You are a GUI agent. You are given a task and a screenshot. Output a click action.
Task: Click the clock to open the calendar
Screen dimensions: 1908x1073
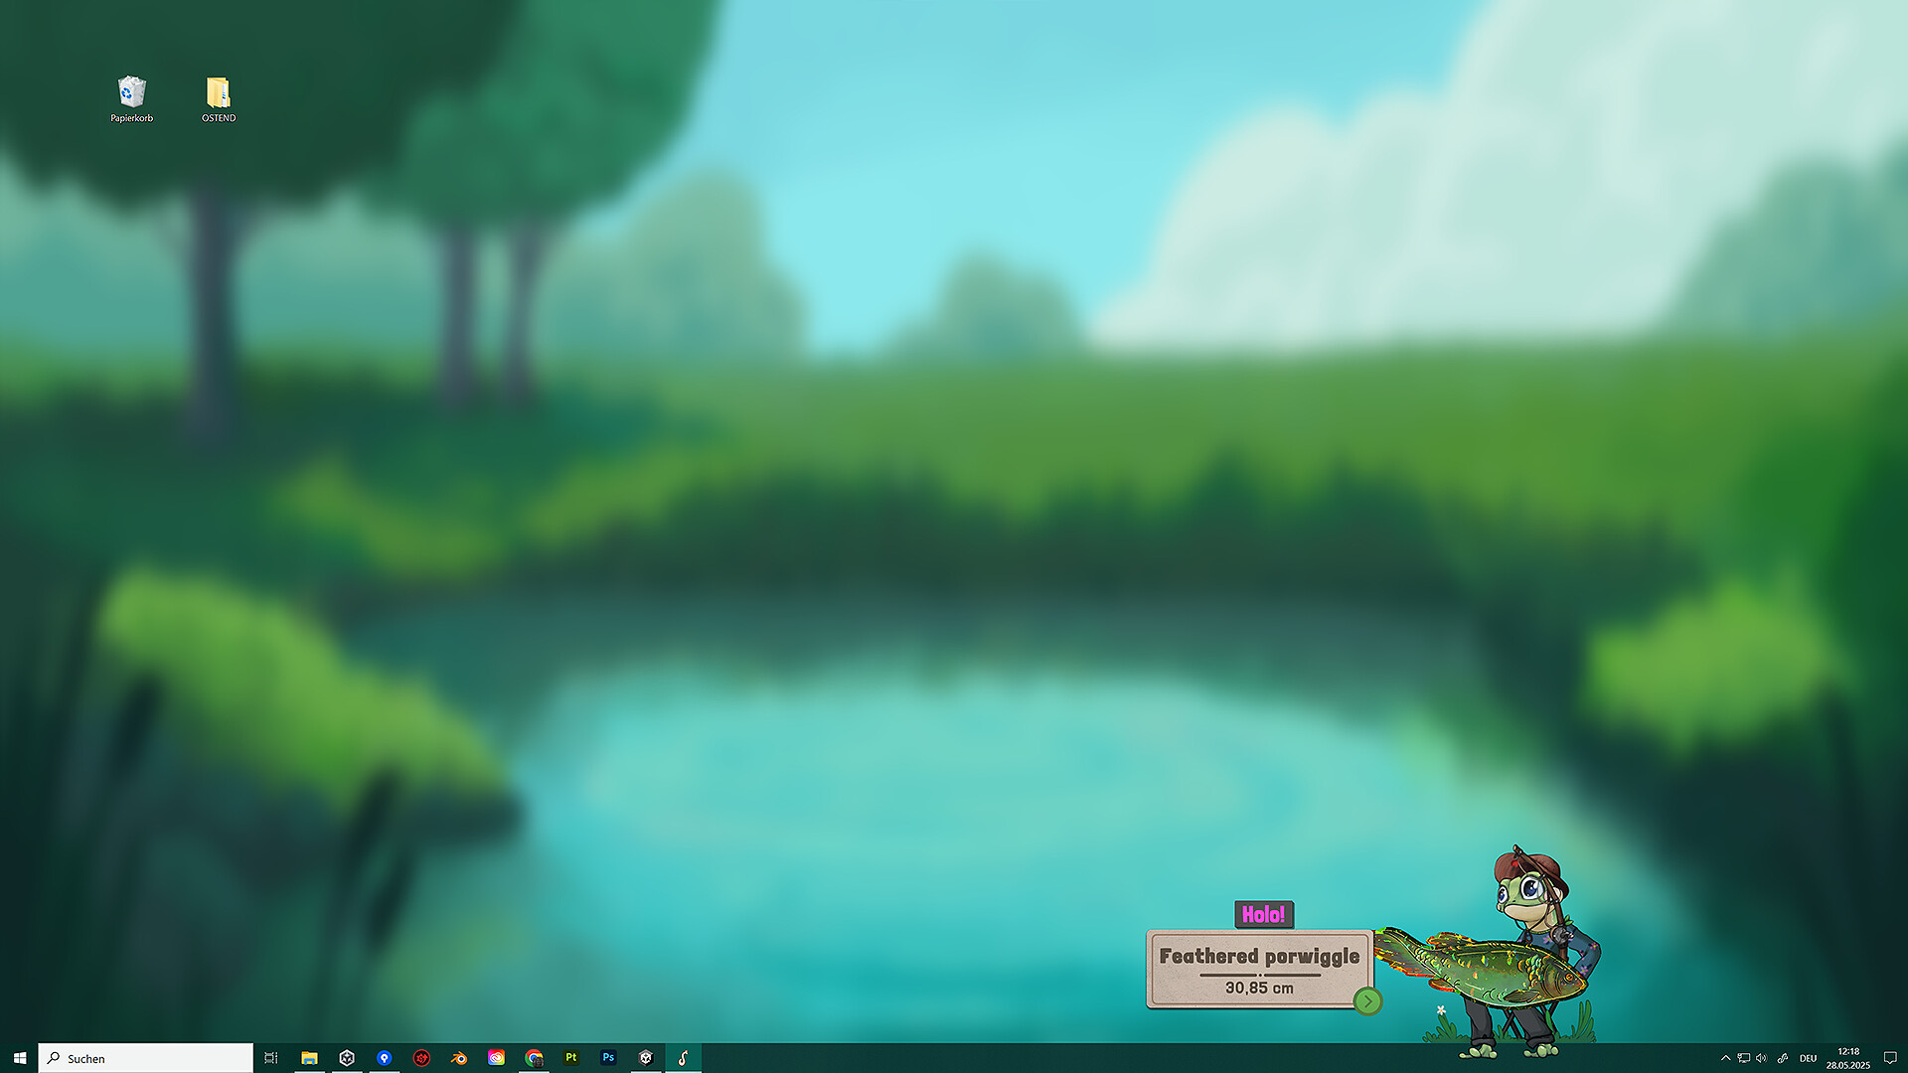click(1845, 1057)
